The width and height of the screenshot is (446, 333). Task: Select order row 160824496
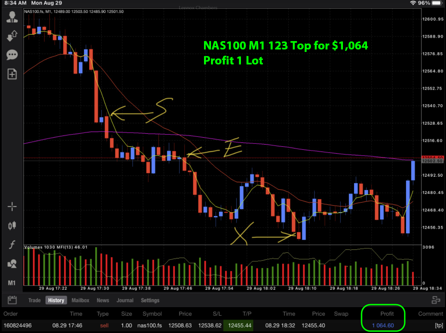[x=17, y=325]
